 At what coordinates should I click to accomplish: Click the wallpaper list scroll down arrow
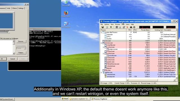[x=14, y=53]
